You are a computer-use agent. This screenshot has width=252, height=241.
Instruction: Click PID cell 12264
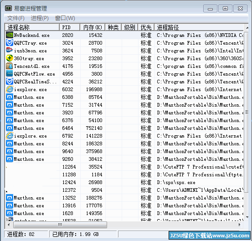click(69, 167)
